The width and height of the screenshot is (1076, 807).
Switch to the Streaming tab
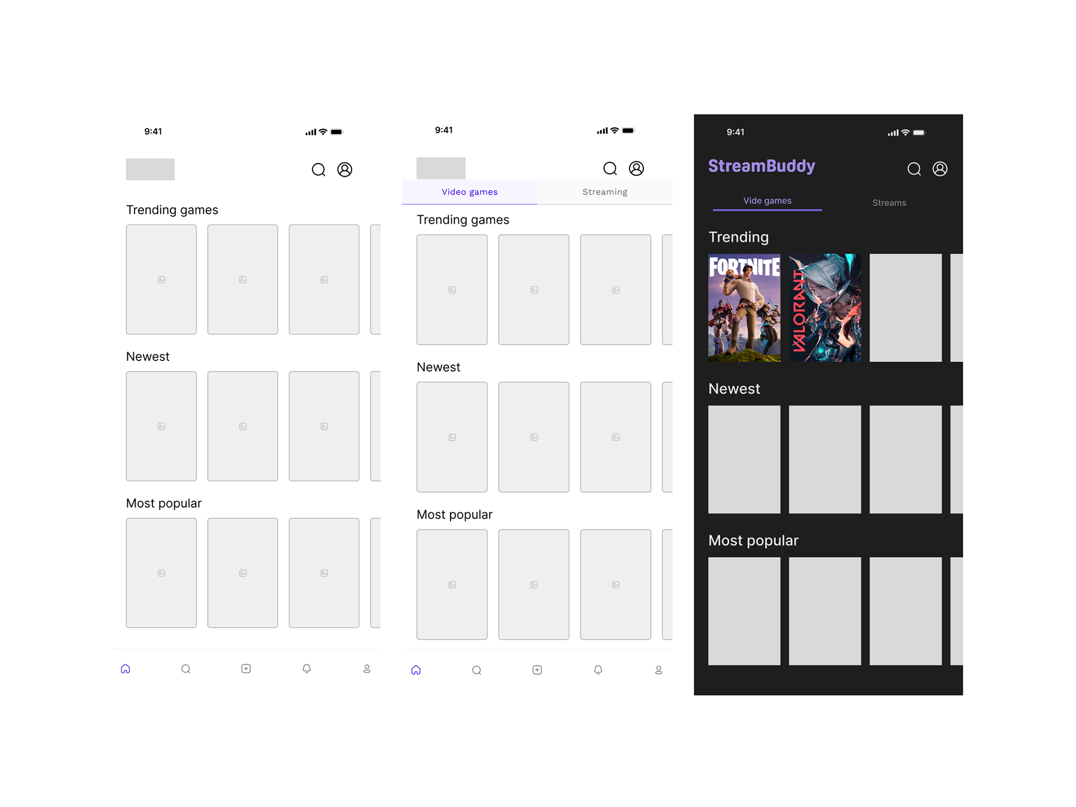click(605, 192)
